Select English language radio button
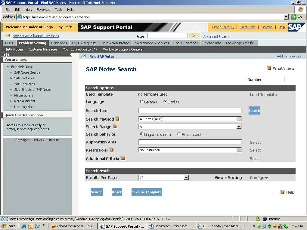Screen dimensions: 307x230 pyautogui.click(x=165, y=102)
